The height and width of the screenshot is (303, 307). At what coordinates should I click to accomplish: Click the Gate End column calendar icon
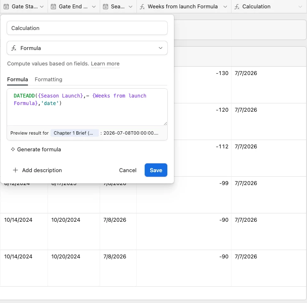pyautogui.click(x=53, y=7)
